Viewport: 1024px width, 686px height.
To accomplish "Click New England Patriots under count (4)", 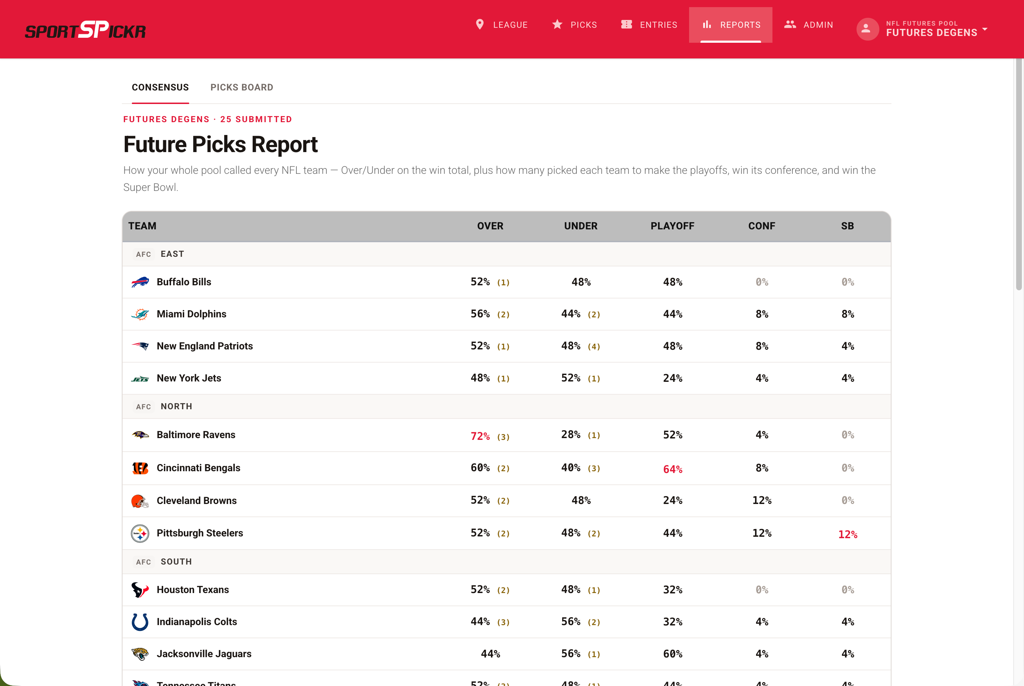I will (x=594, y=347).
